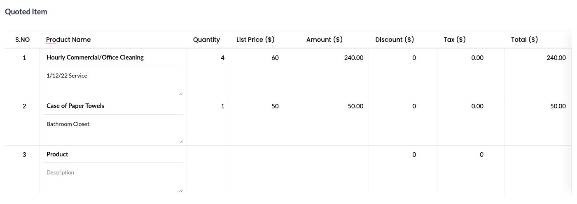
Task: Click the Total ($) column header
Action: coord(524,40)
